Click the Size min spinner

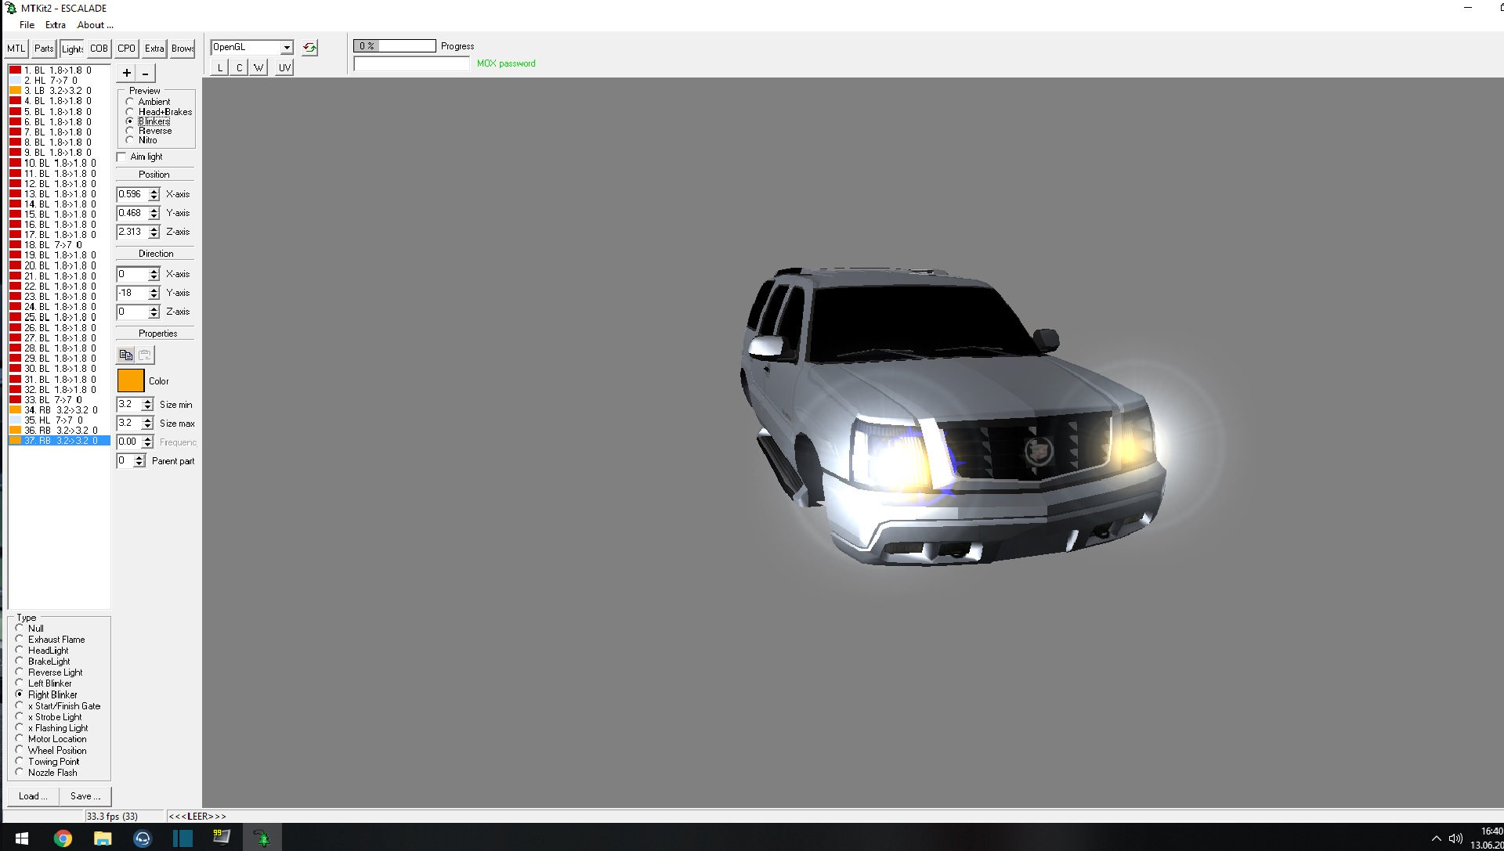pos(147,405)
